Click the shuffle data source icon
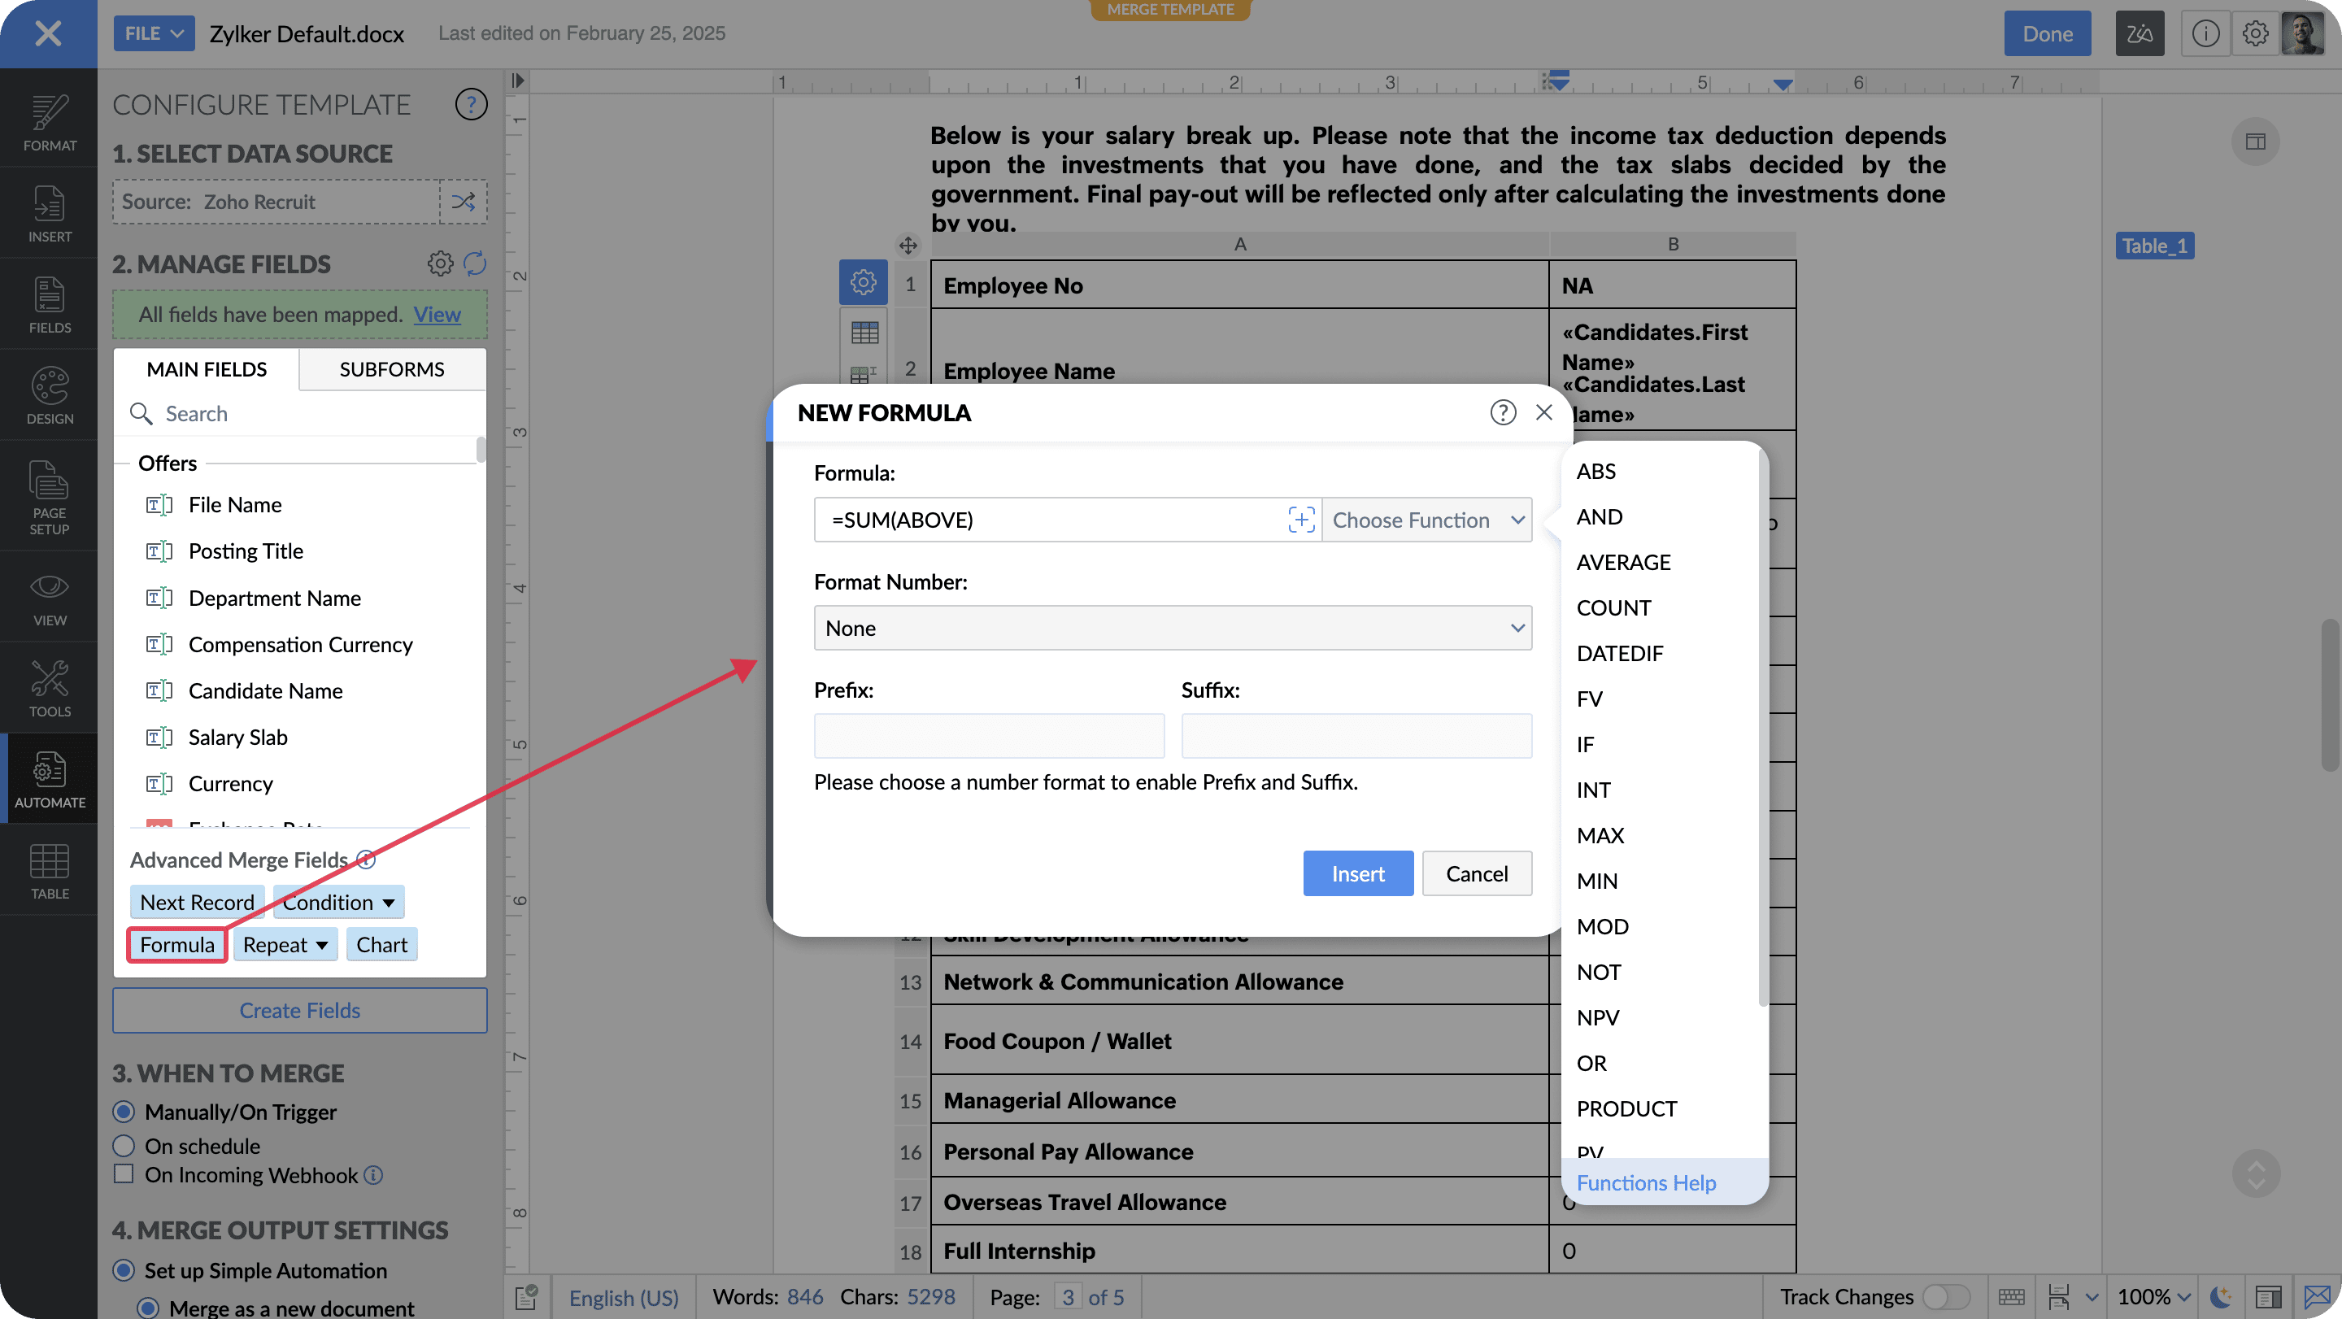2342x1319 pixels. (463, 202)
